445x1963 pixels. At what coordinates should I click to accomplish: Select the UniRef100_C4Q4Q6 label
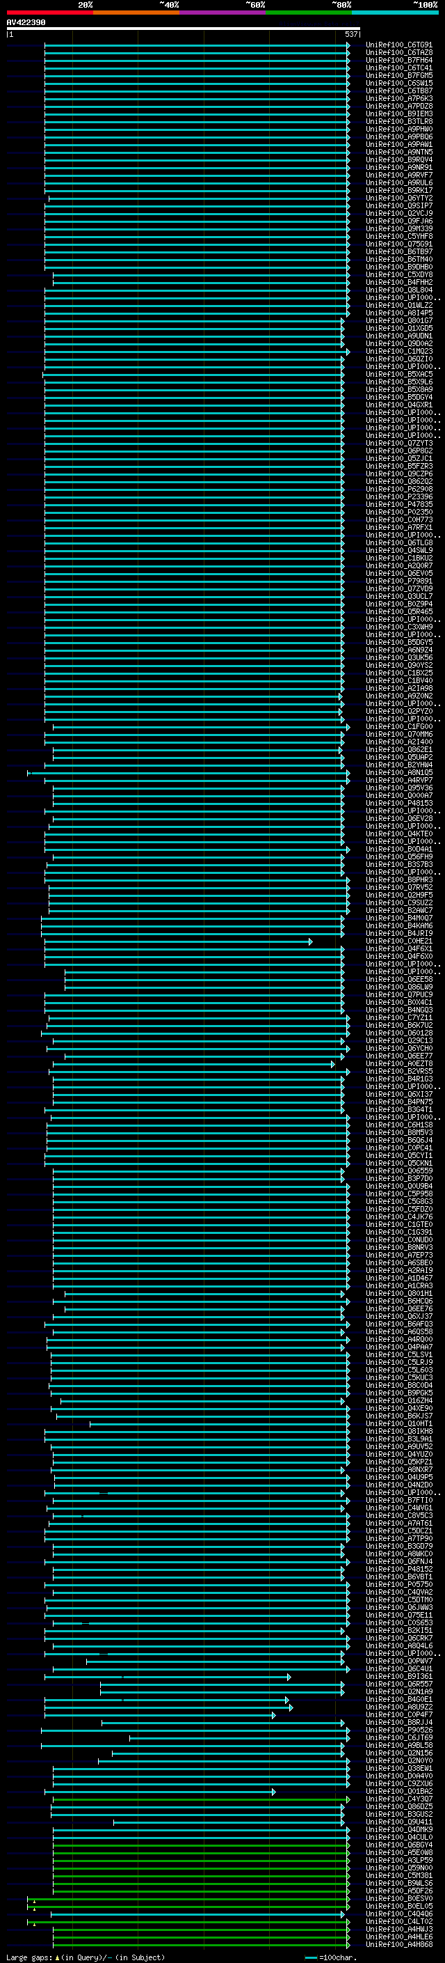pos(399,1914)
